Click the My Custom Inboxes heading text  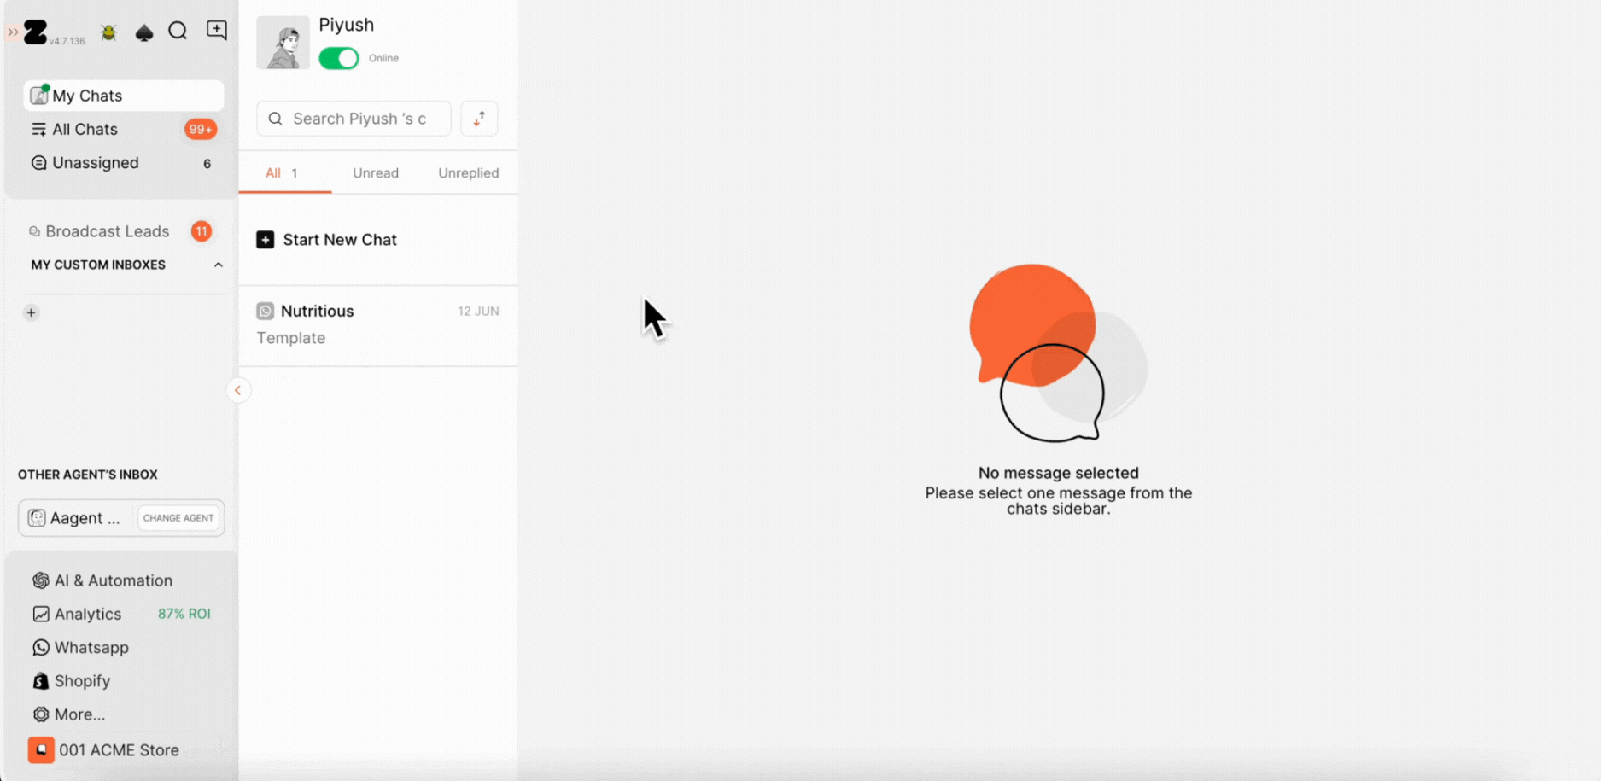pyautogui.click(x=98, y=265)
